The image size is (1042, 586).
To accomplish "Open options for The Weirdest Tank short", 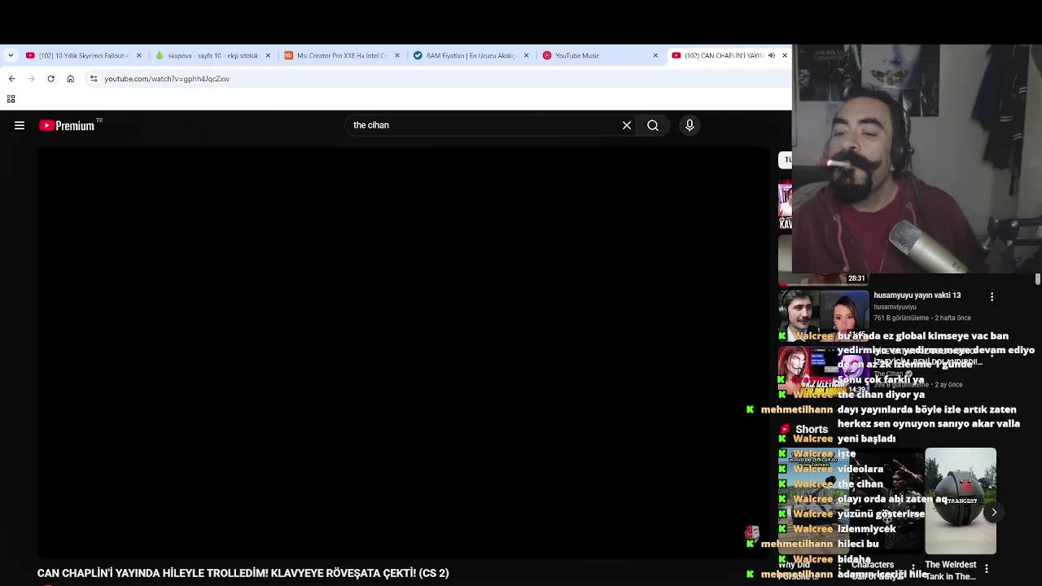I will (987, 568).
